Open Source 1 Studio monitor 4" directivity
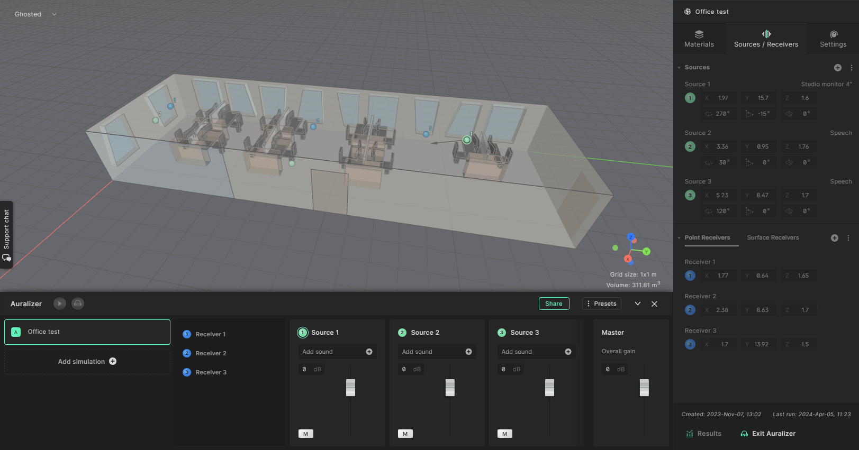The width and height of the screenshot is (859, 450). [x=826, y=84]
